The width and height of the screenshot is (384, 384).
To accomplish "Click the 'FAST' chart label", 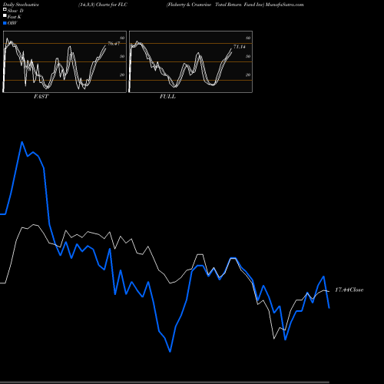I will coord(41,97).
